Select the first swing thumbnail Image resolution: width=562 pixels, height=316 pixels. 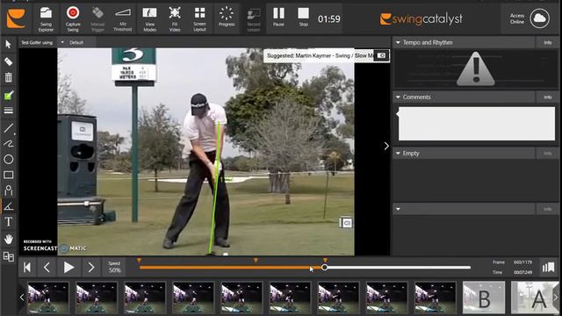[48, 298]
